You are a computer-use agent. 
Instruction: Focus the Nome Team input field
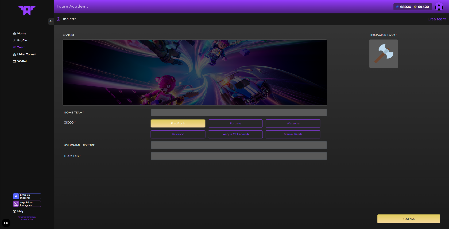click(x=239, y=113)
